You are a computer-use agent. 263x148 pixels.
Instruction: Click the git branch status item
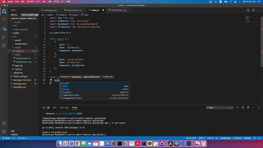pyautogui.click(x=7, y=138)
